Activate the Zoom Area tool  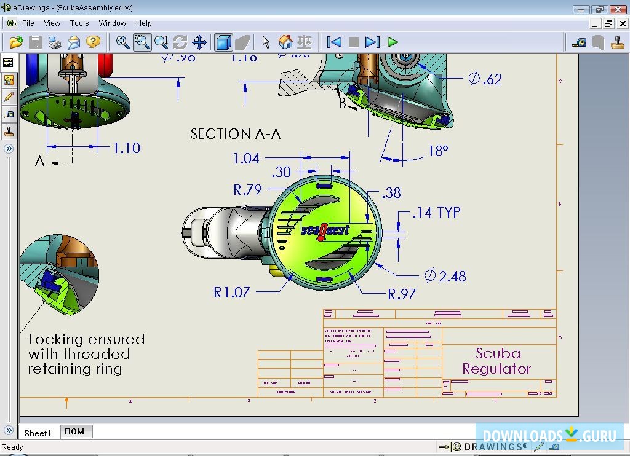point(142,42)
